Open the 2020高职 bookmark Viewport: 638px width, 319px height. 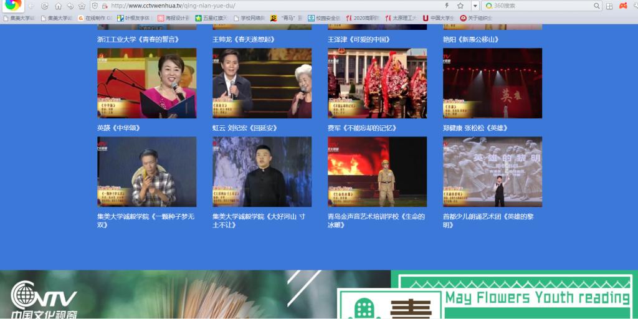click(361, 18)
